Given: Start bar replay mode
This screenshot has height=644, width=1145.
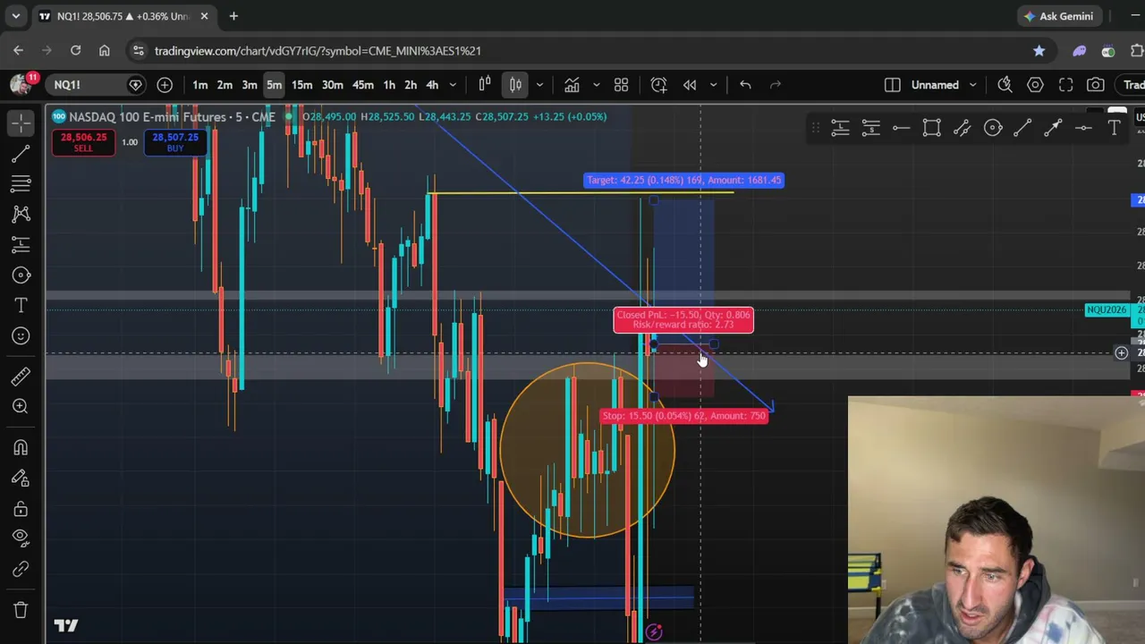Looking at the screenshot, I should [x=690, y=85].
